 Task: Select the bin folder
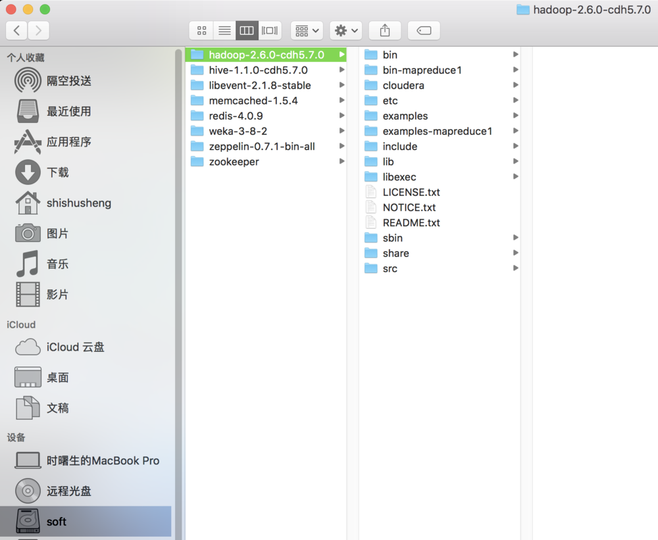click(440, 55)
